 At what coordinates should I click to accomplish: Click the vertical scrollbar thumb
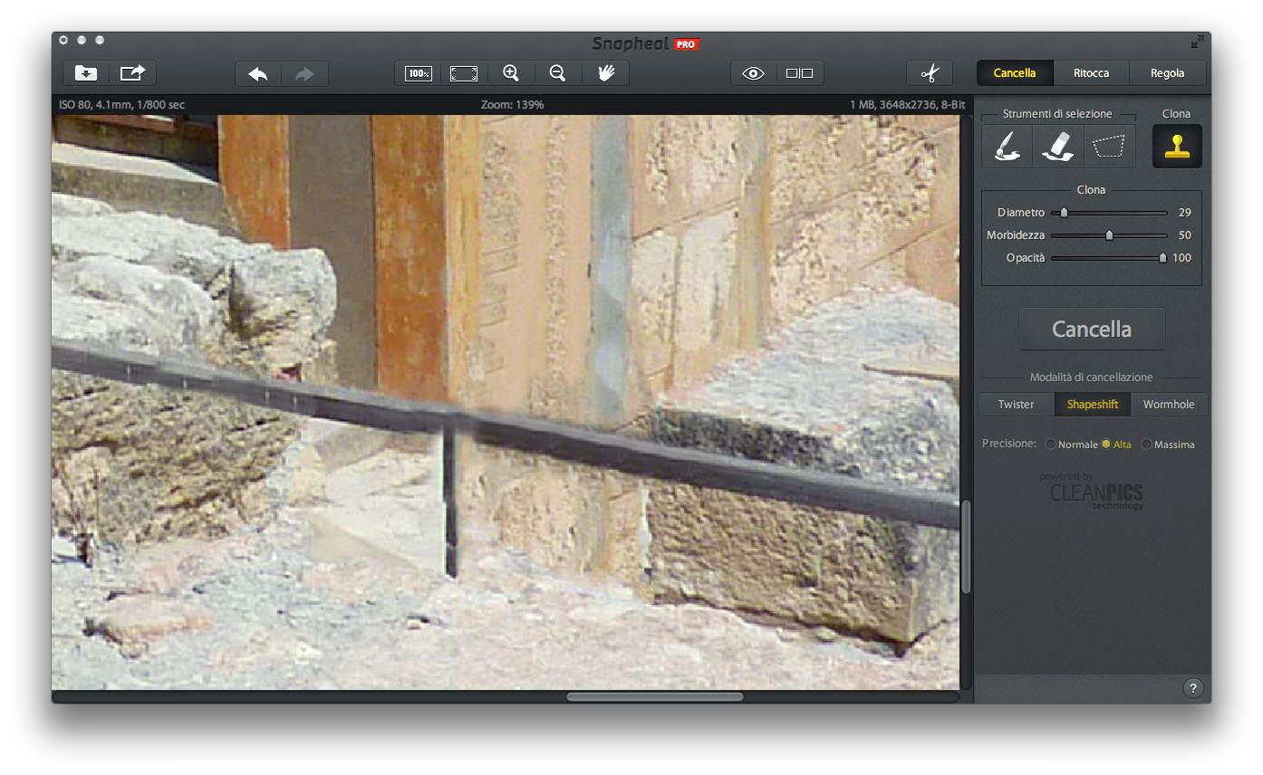[x=966, y=548]
